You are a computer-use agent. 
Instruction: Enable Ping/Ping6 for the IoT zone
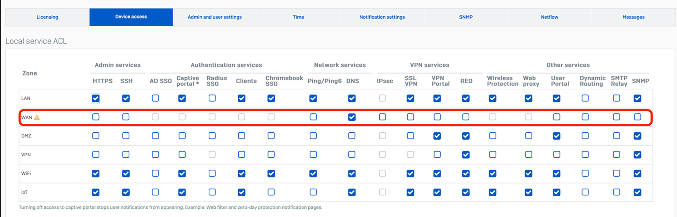coord(313,192)
